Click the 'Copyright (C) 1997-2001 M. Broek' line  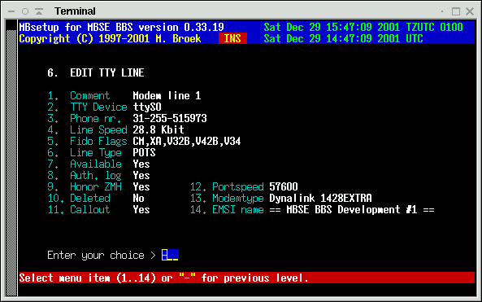pyautogui.click(x=110, y=38)
